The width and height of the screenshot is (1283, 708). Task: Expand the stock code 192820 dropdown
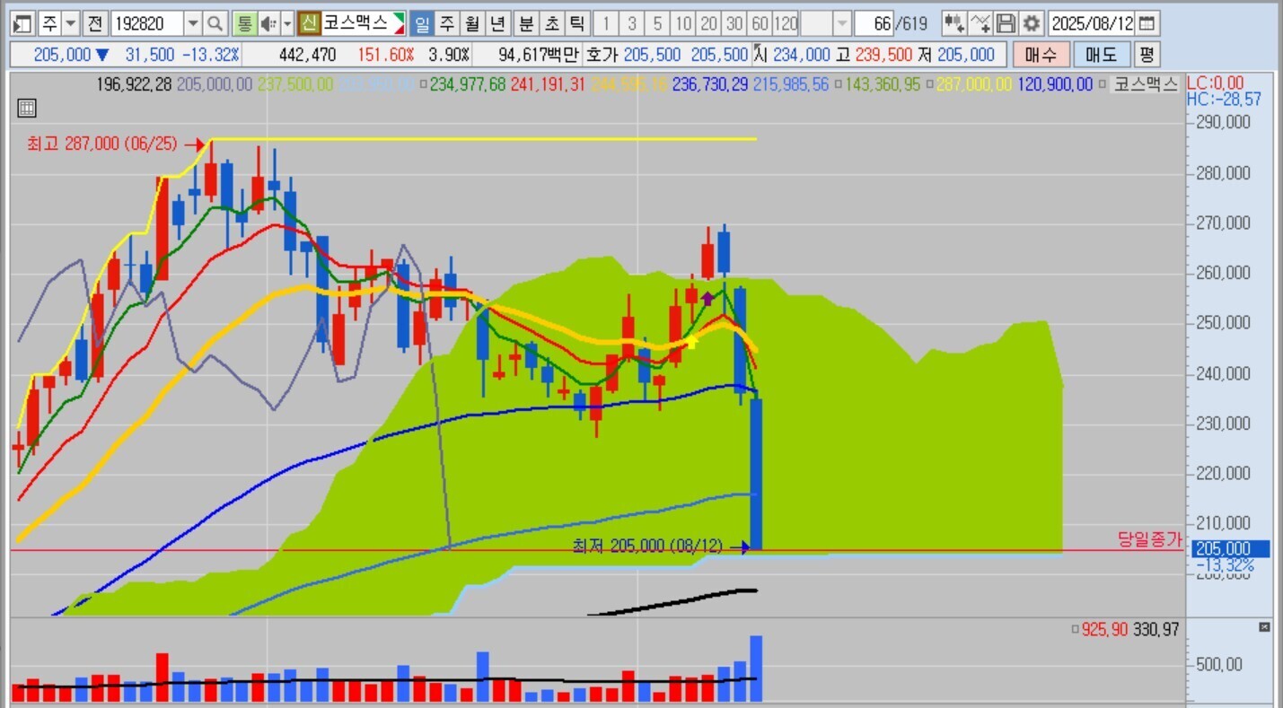point(193,22)
